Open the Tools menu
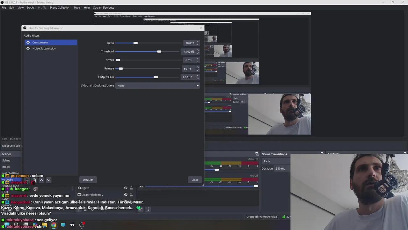 click(x=77, y=7)
